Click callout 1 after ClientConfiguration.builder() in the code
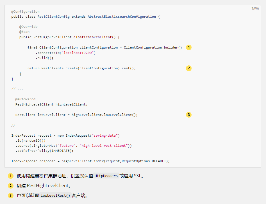 coord(189,47)
